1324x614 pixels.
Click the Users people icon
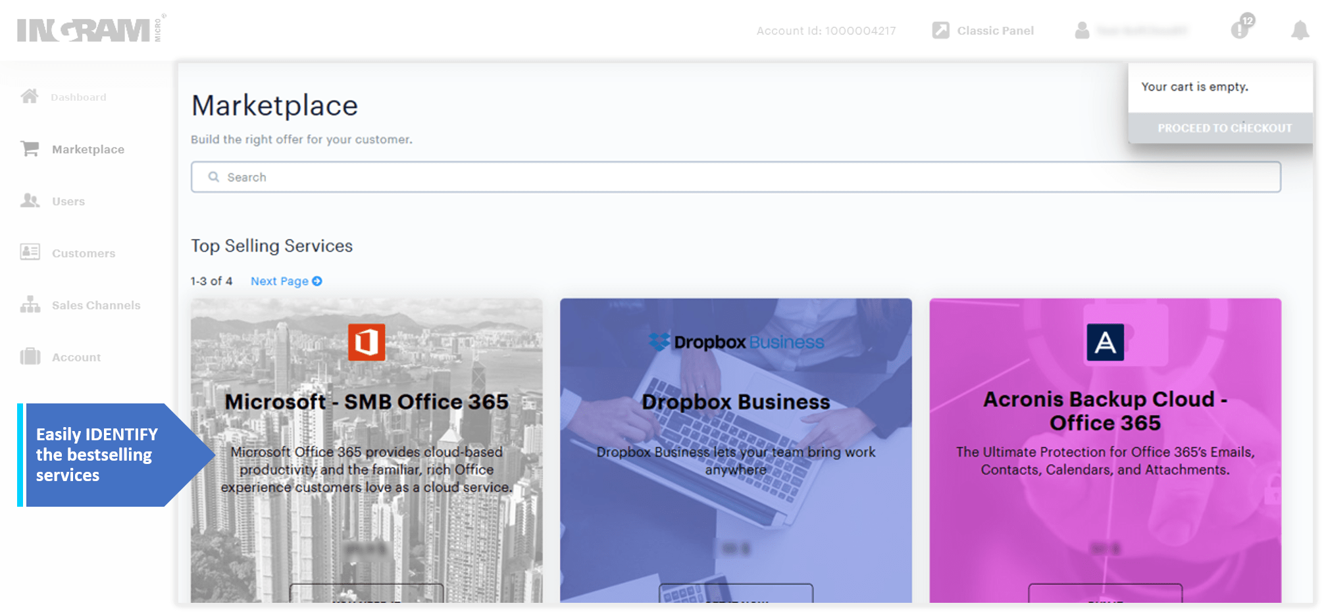(30, 200)
